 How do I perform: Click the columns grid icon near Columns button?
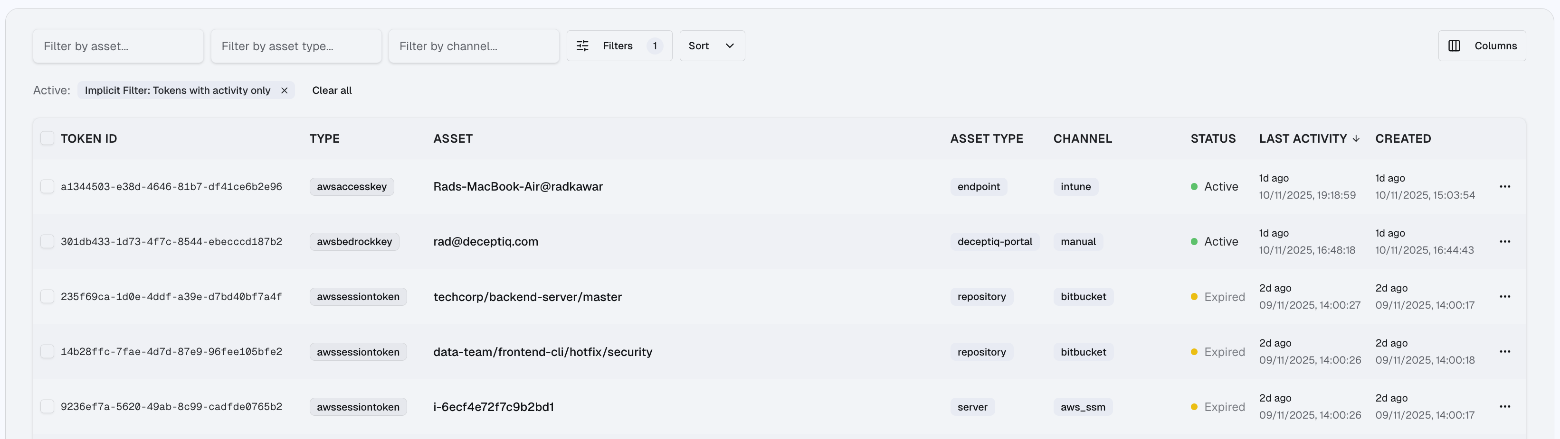coord(1455,46)
